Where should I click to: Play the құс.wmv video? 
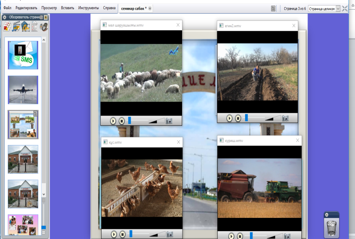coord(114,234)
